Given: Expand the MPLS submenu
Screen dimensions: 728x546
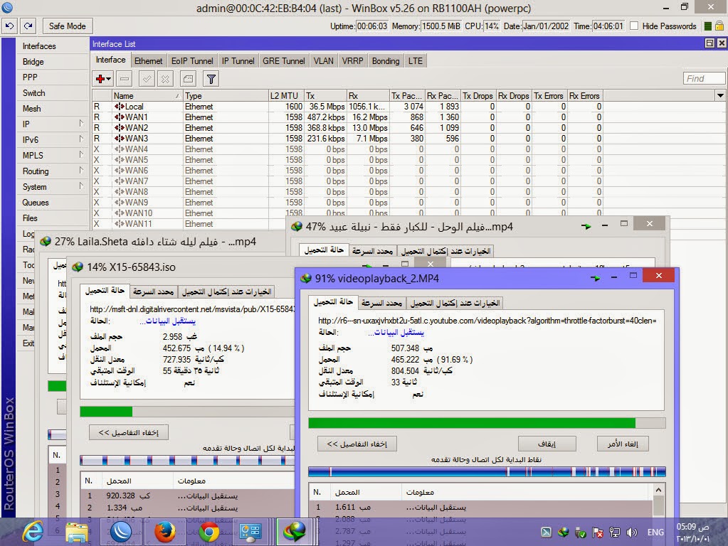Looking at the screenshot, I should 81,155.
